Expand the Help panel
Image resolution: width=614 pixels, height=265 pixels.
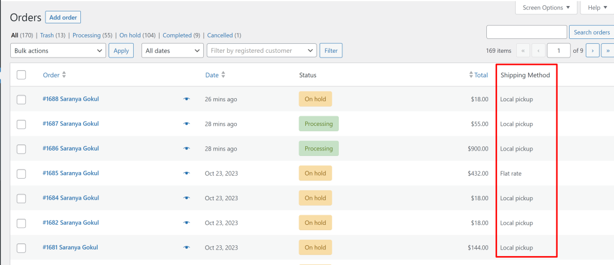coord(597,7)
